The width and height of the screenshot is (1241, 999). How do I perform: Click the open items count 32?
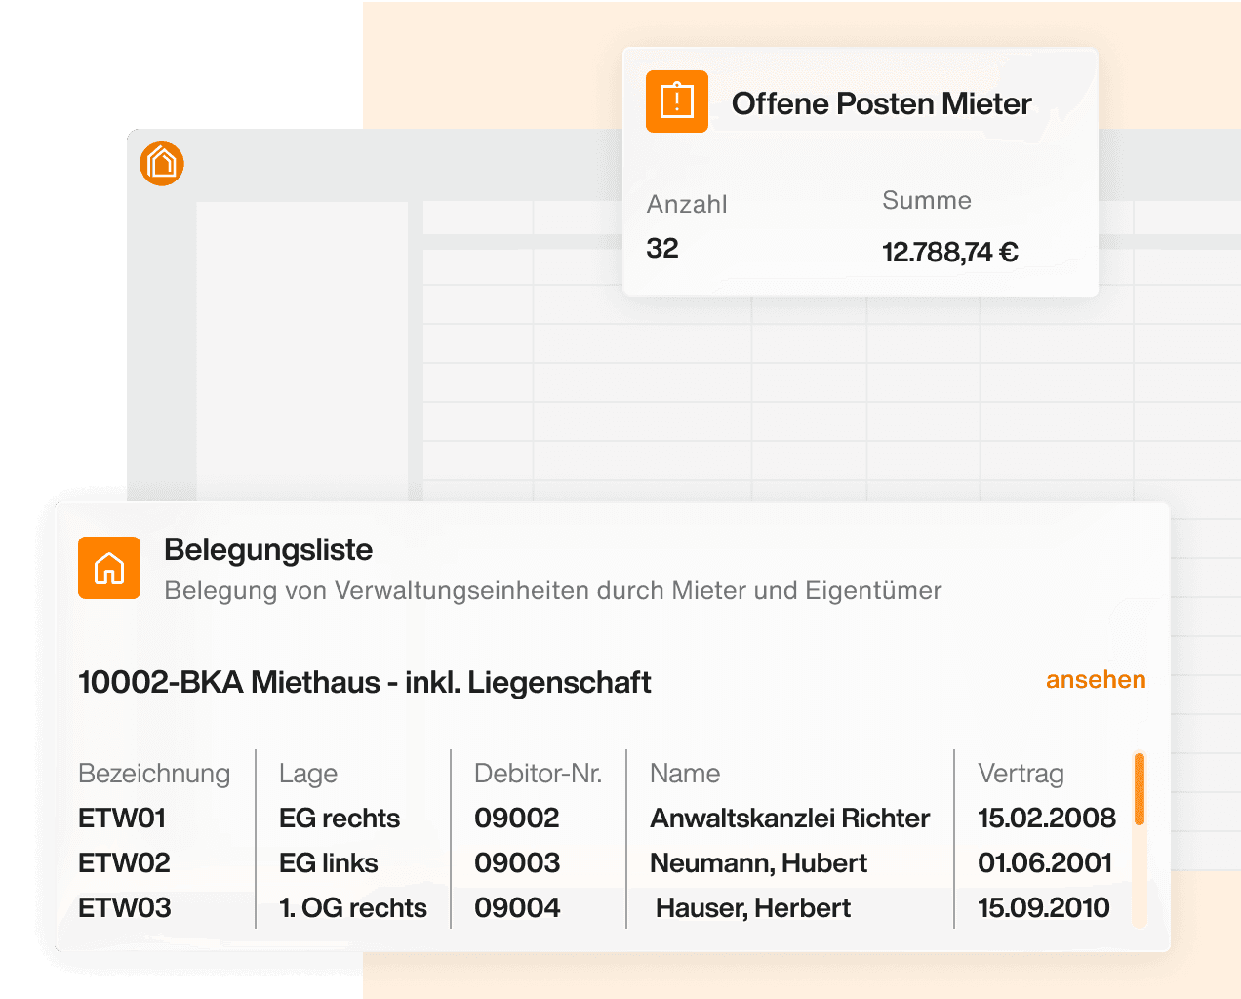pos(662,249)
